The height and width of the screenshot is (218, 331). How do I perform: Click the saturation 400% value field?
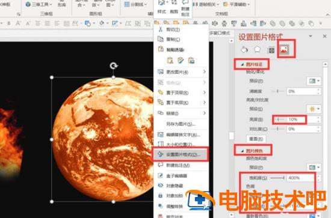tap(302, 178)
